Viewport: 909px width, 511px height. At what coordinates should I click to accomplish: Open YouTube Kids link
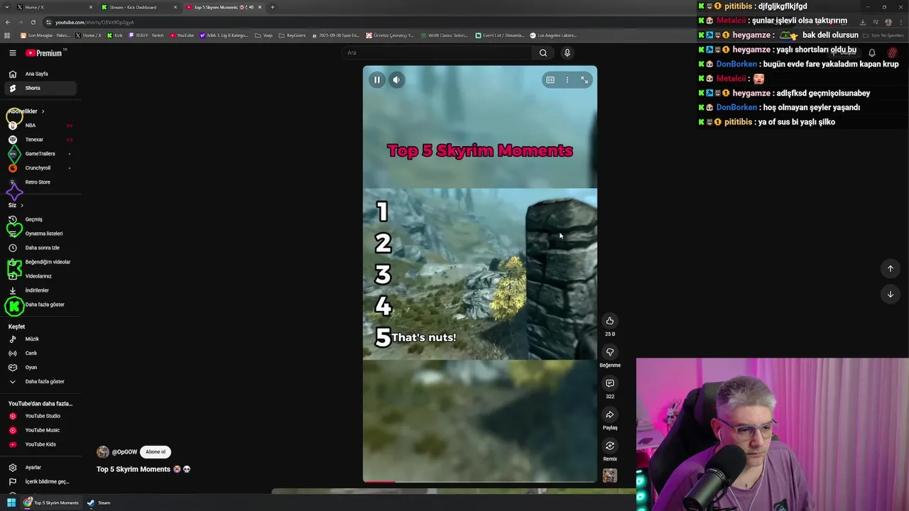pos(40,444)
